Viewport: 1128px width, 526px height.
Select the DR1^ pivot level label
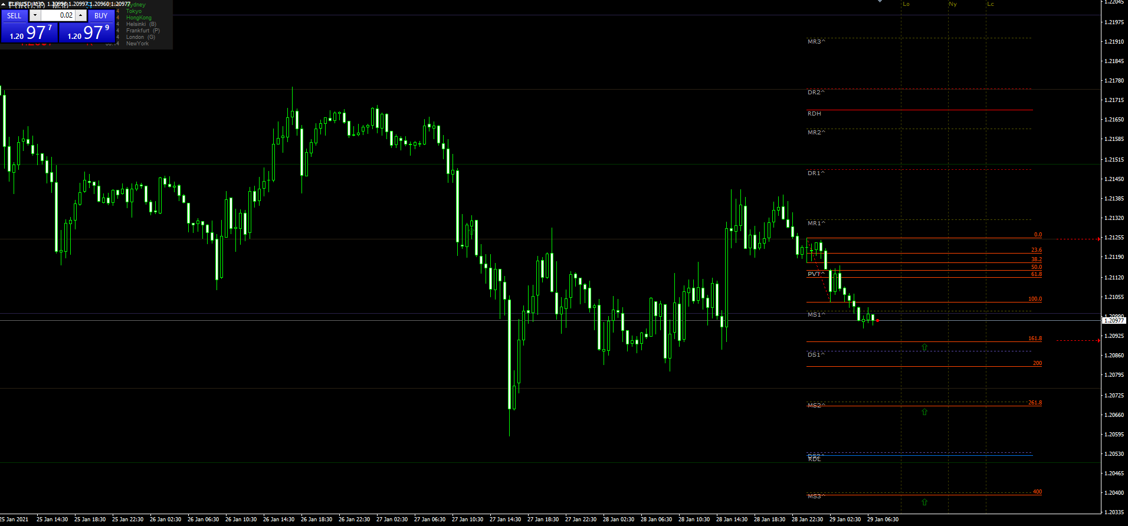816,173
